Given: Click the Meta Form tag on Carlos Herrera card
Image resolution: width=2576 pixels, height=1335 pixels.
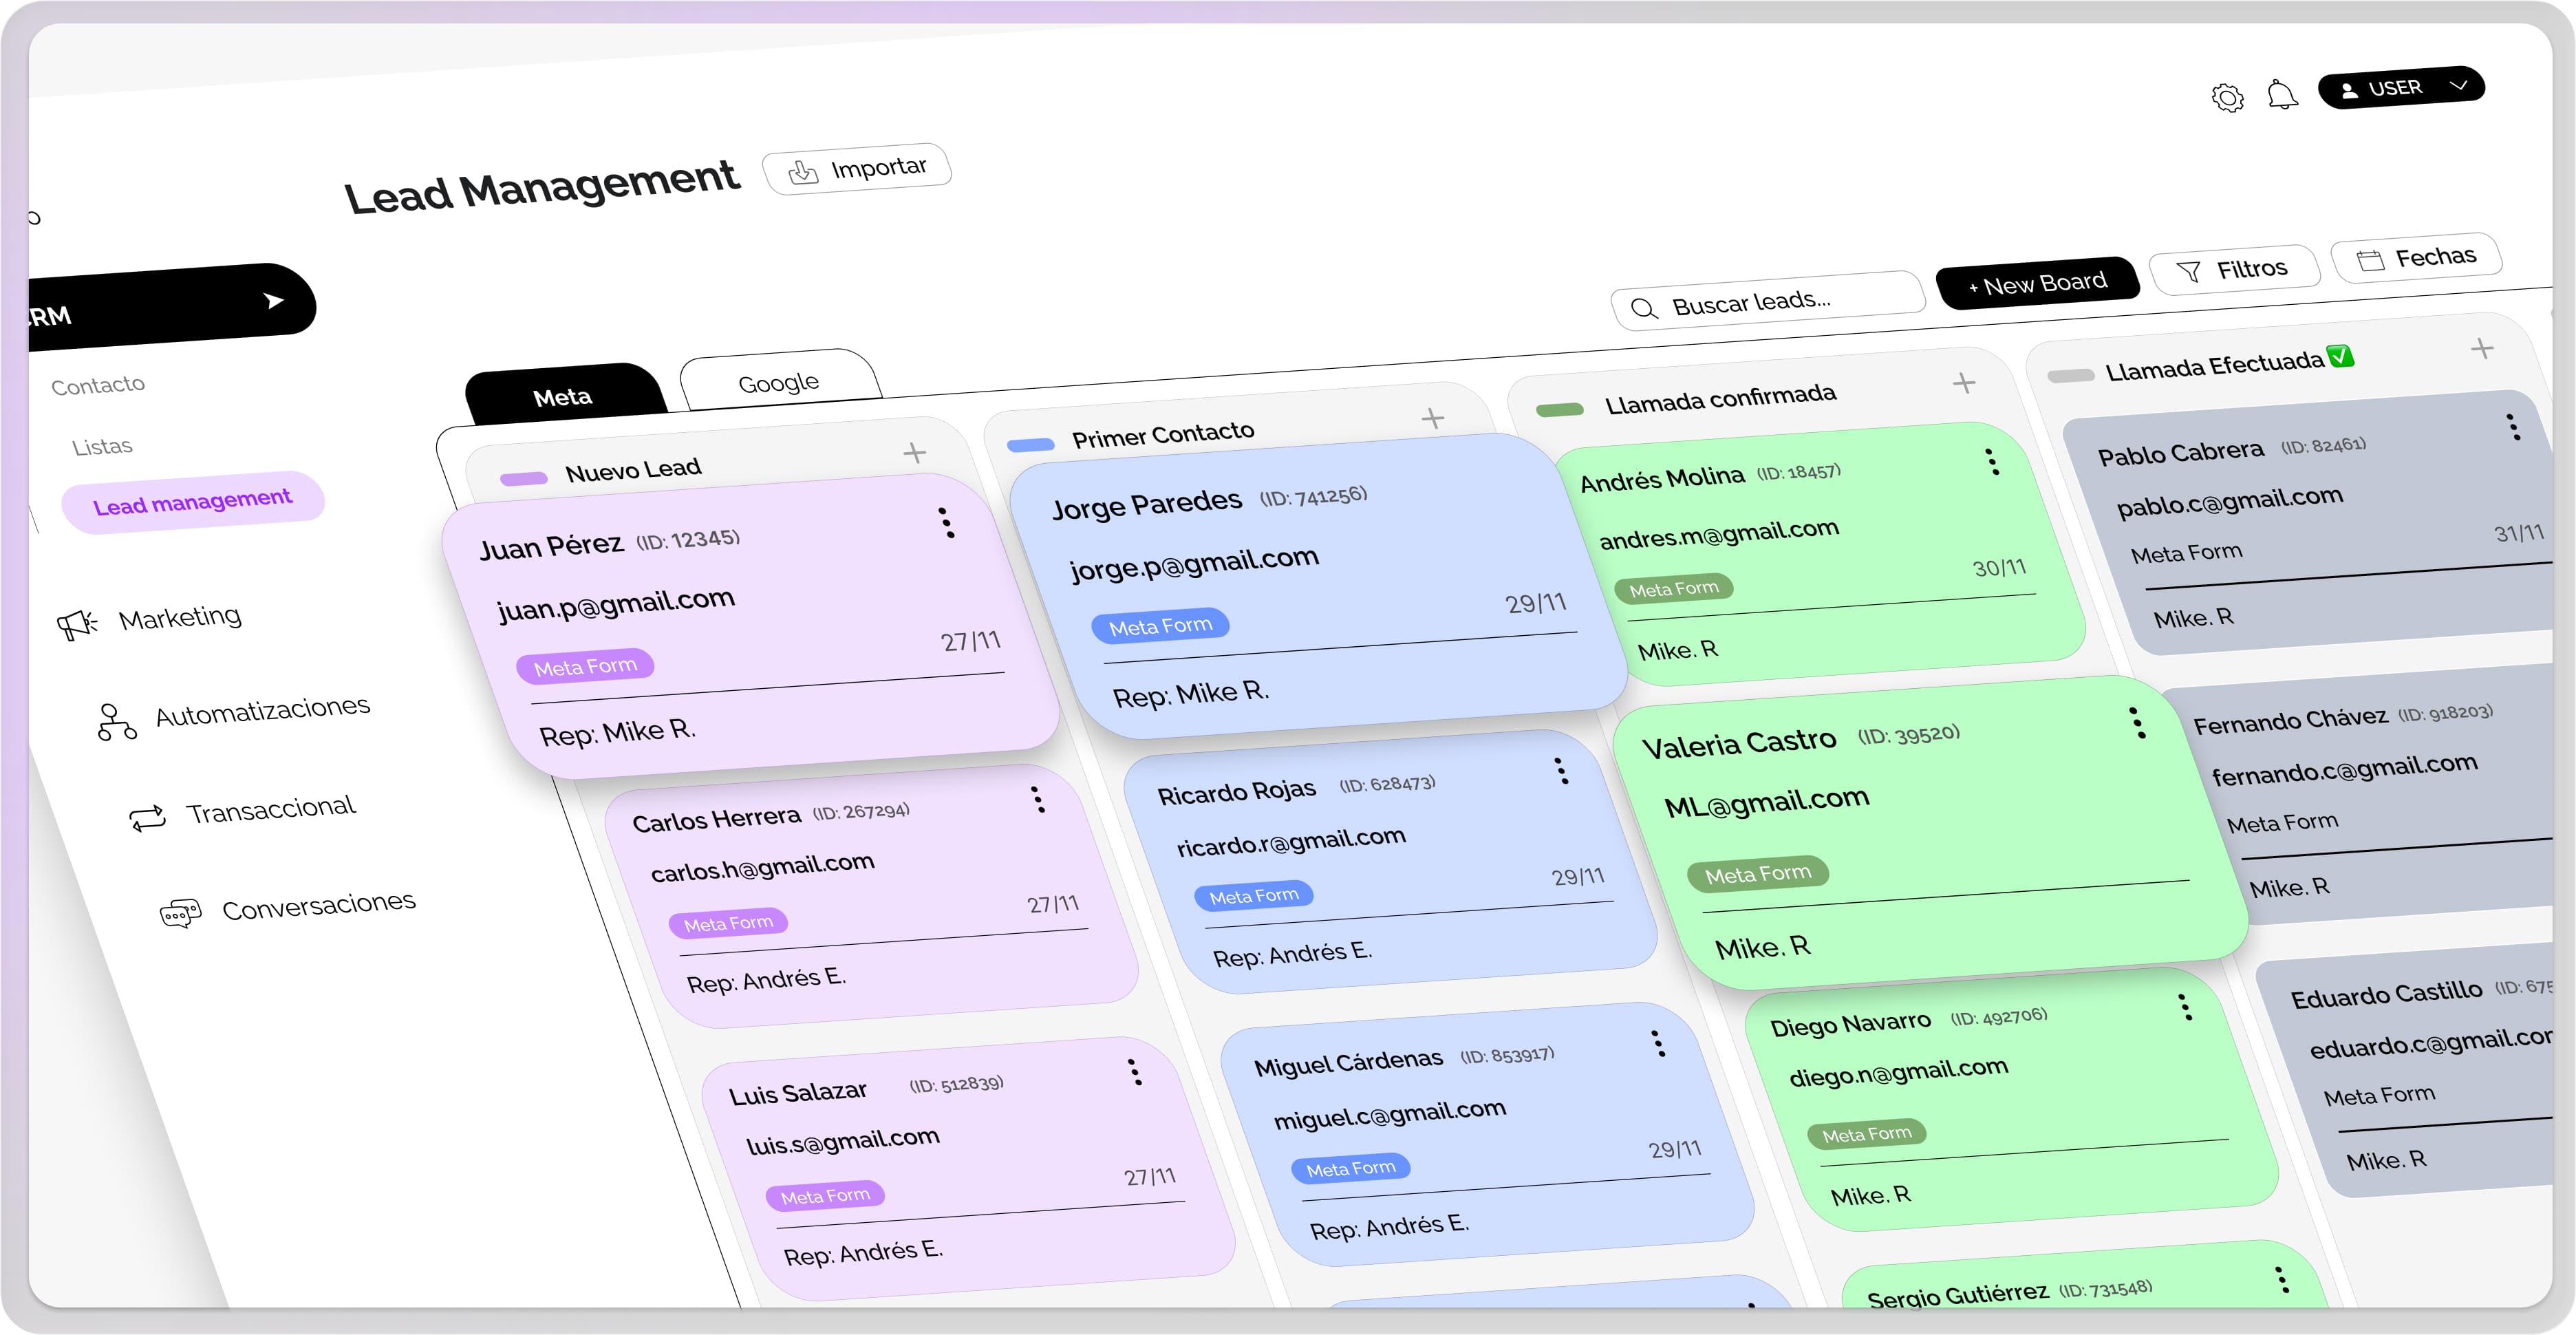Looking at the screenshot, I should click(x=728, y=923).
